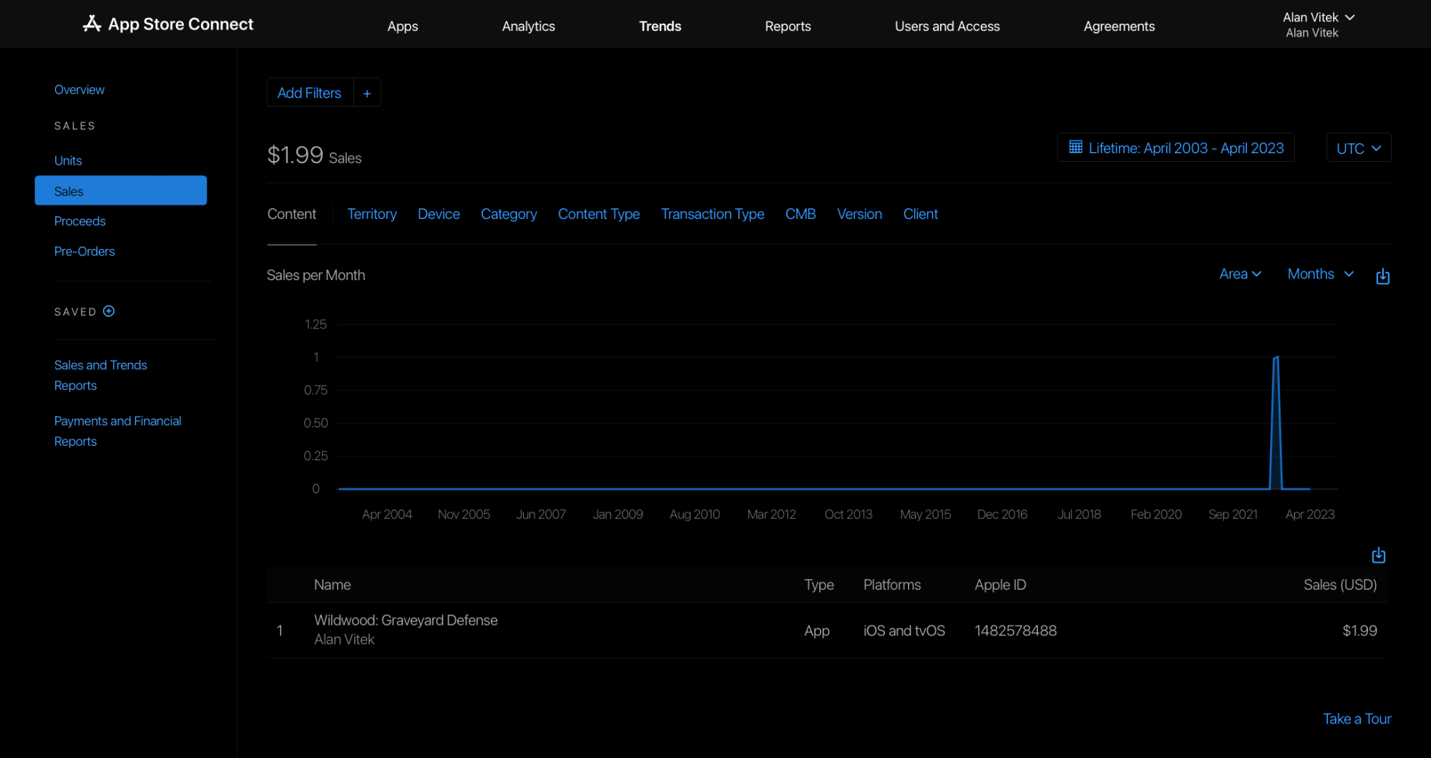Click the $1.99 sales value in the table row
The image size is (1431, 758).
coord(1359,631)
